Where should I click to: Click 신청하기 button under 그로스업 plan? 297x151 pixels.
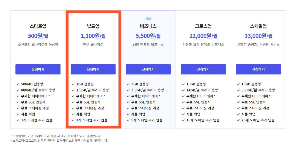[x=203, y=69]
